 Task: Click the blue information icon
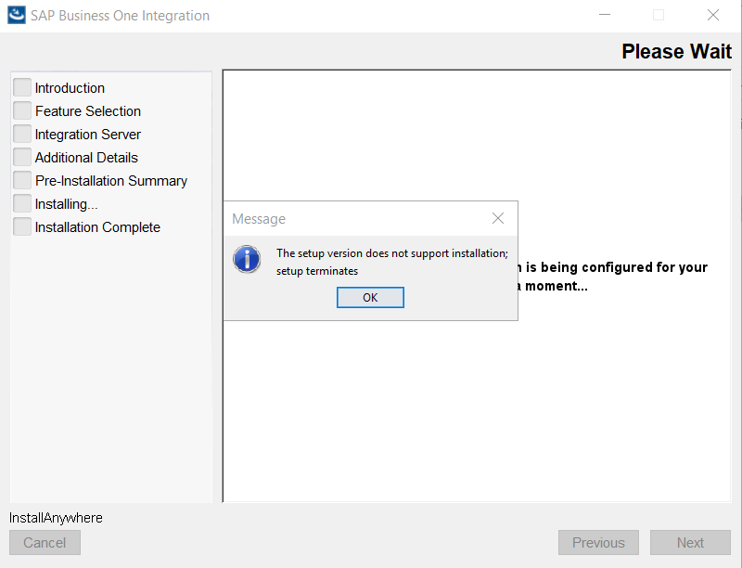tap(247, 259)
